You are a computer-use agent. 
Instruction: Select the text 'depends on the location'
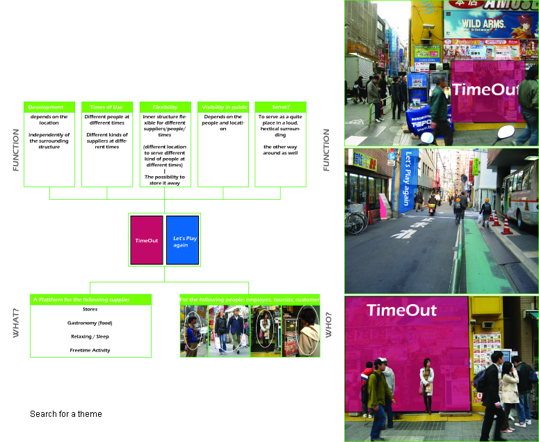pyautogui.click(x=49, y=120)
